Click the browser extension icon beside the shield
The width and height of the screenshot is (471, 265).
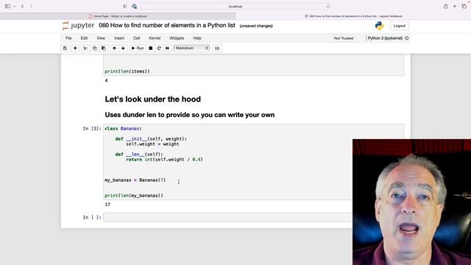coord(134,7)
